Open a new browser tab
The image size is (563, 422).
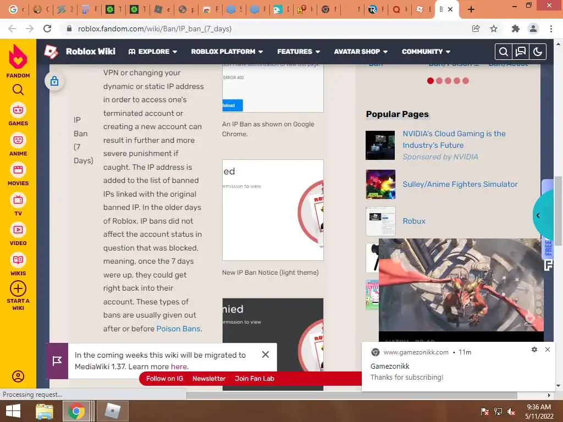click(471, 10)
